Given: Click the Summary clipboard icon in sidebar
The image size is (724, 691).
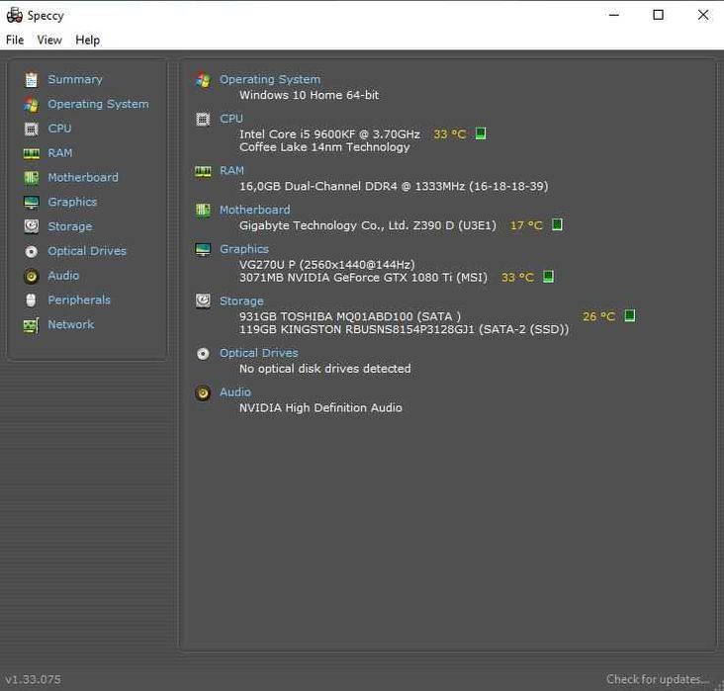Looking at the screenshot, I should [x=32, y=80].
